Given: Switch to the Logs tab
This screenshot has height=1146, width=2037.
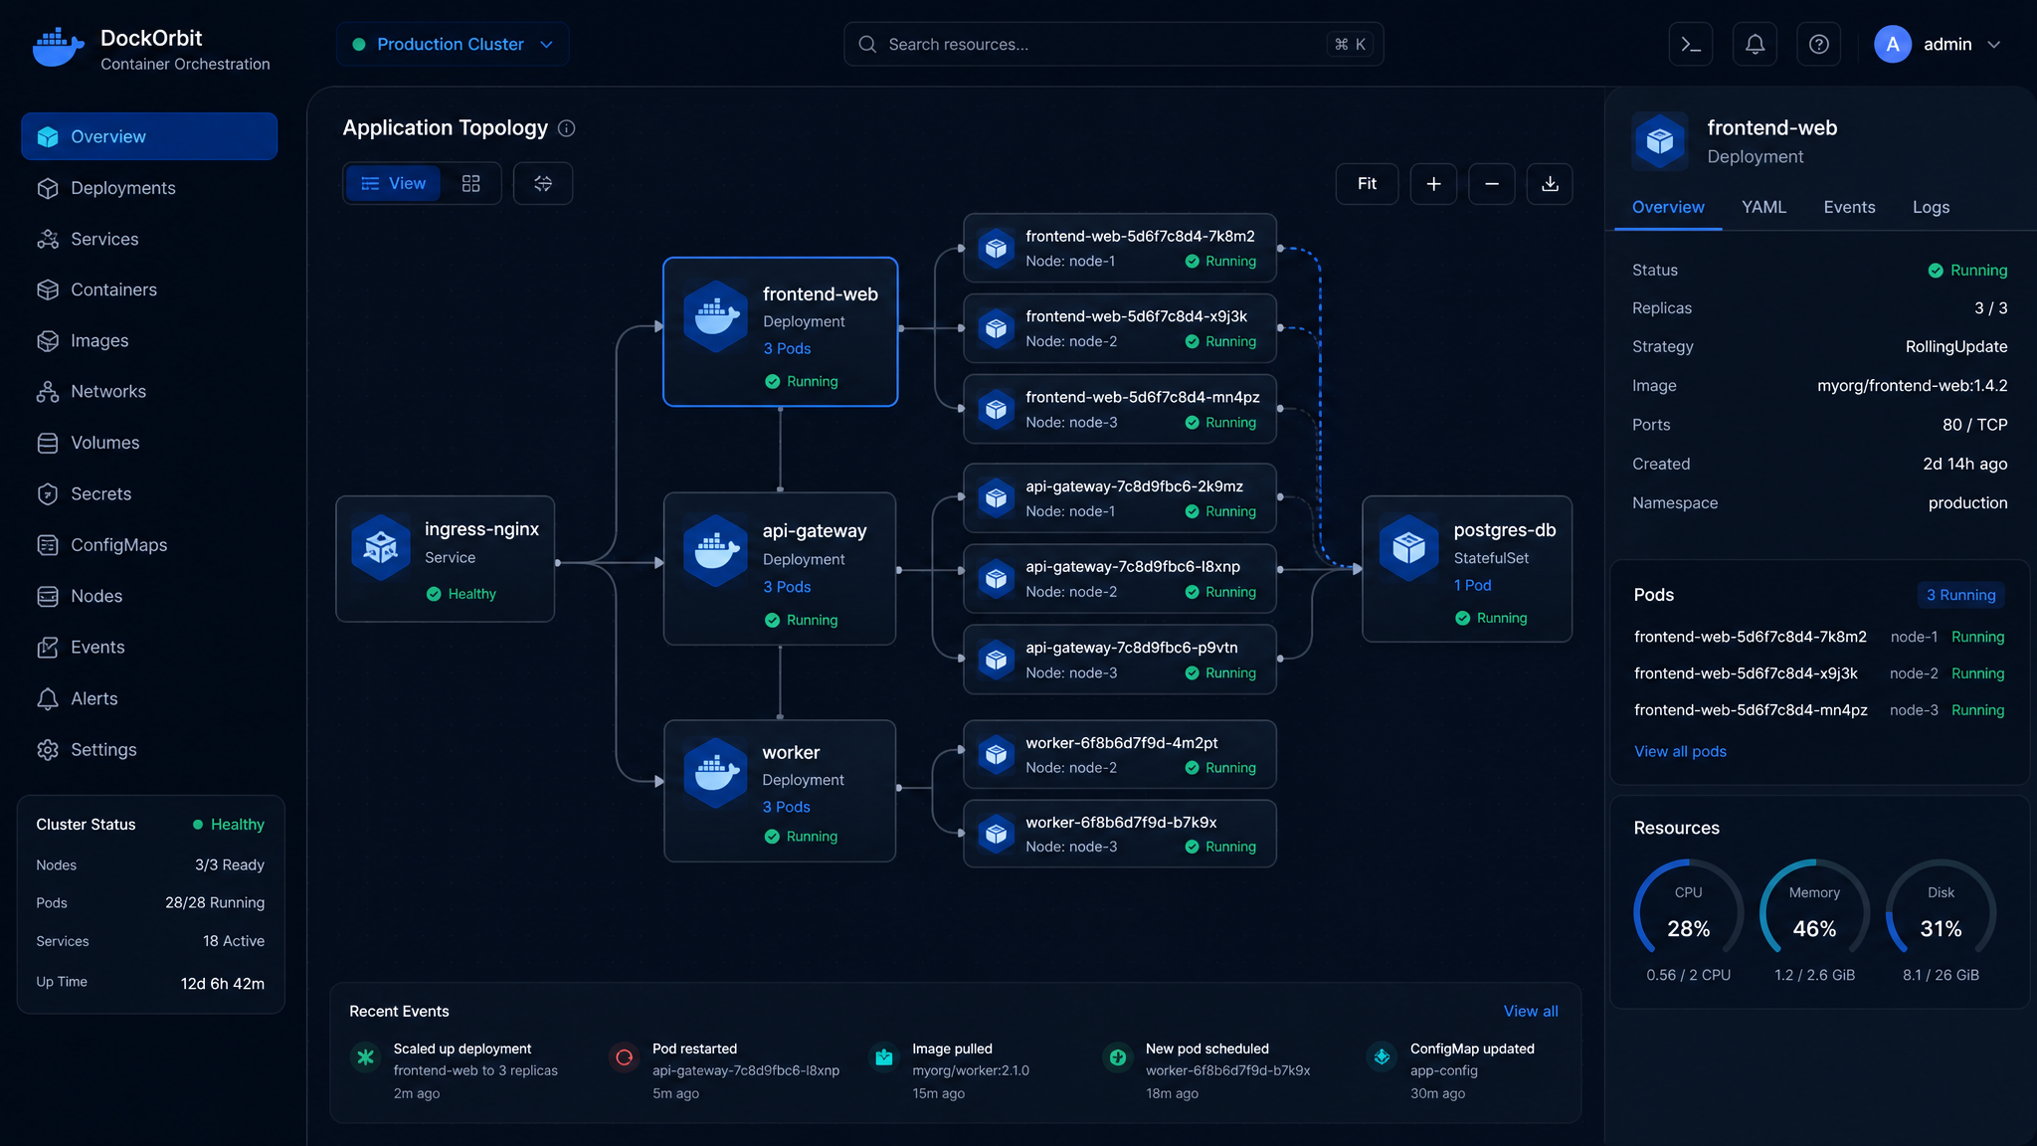Looking at the screenshot, I should click(x=1931, y=207).
